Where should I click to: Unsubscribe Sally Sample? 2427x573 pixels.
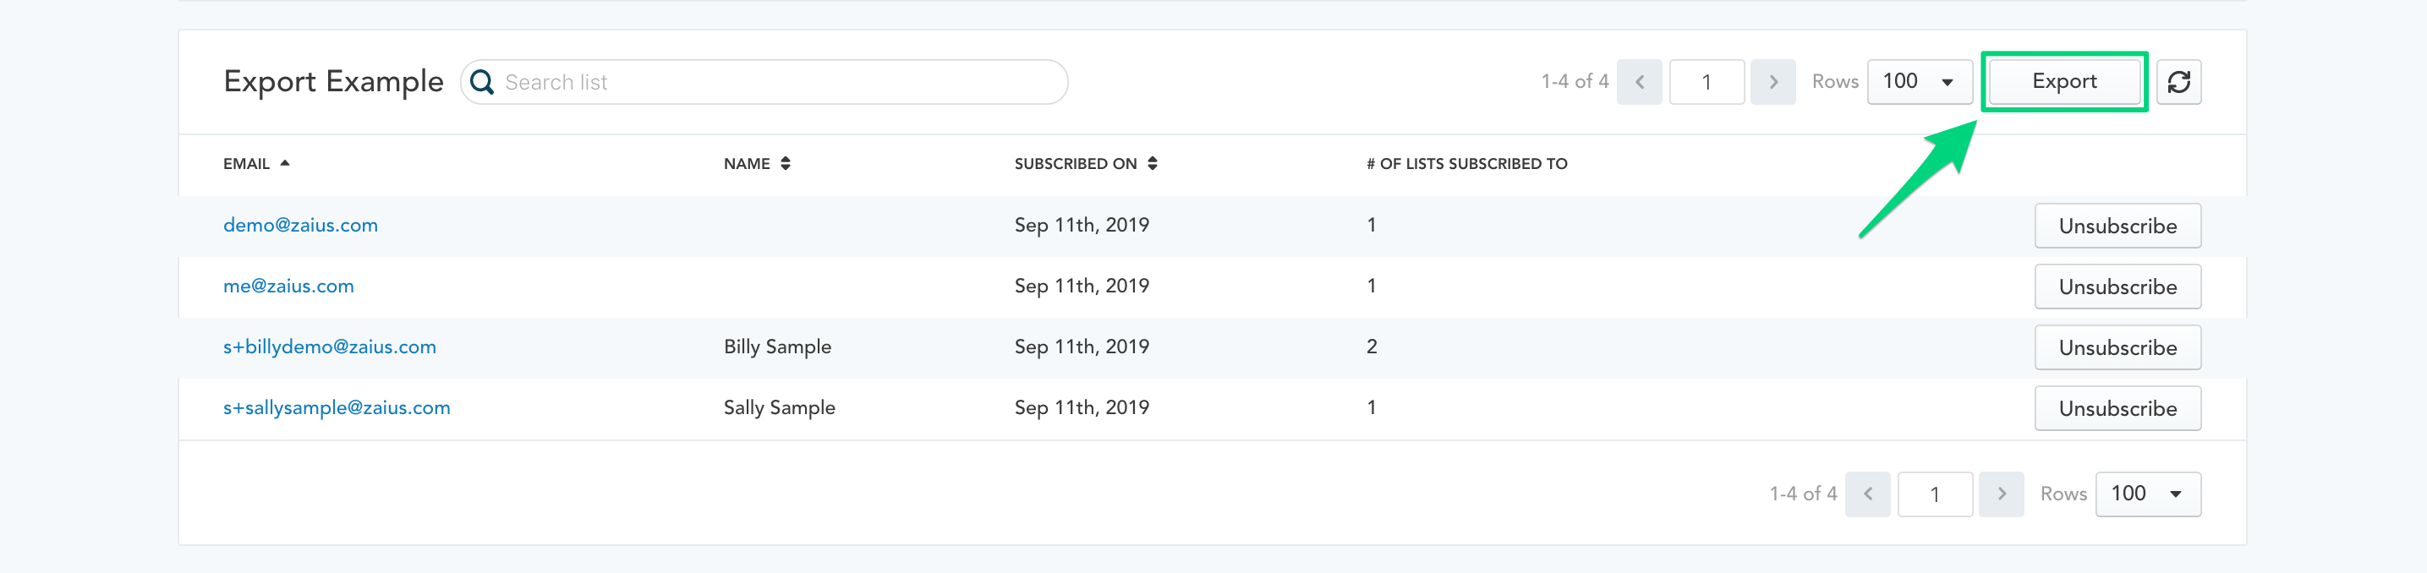(2118, 408)
